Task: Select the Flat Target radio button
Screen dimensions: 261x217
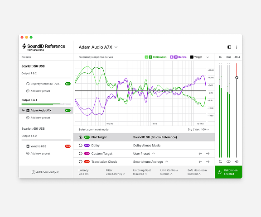Action: tap(81, 137)
